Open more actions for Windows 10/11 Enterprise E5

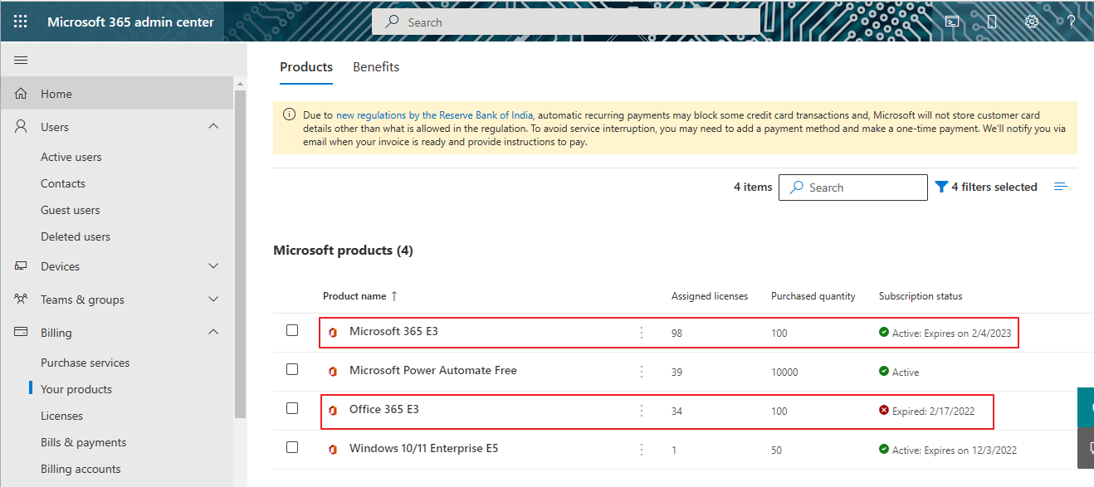pyautogui.click(x=642, y=450)
